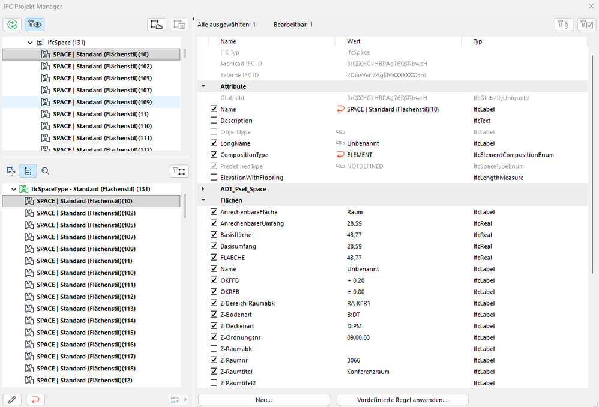Select upper SPACE Standard (Flächenstil)(11)
The width and height of the screenshot is (599, 407).
[x=91, y=114]
